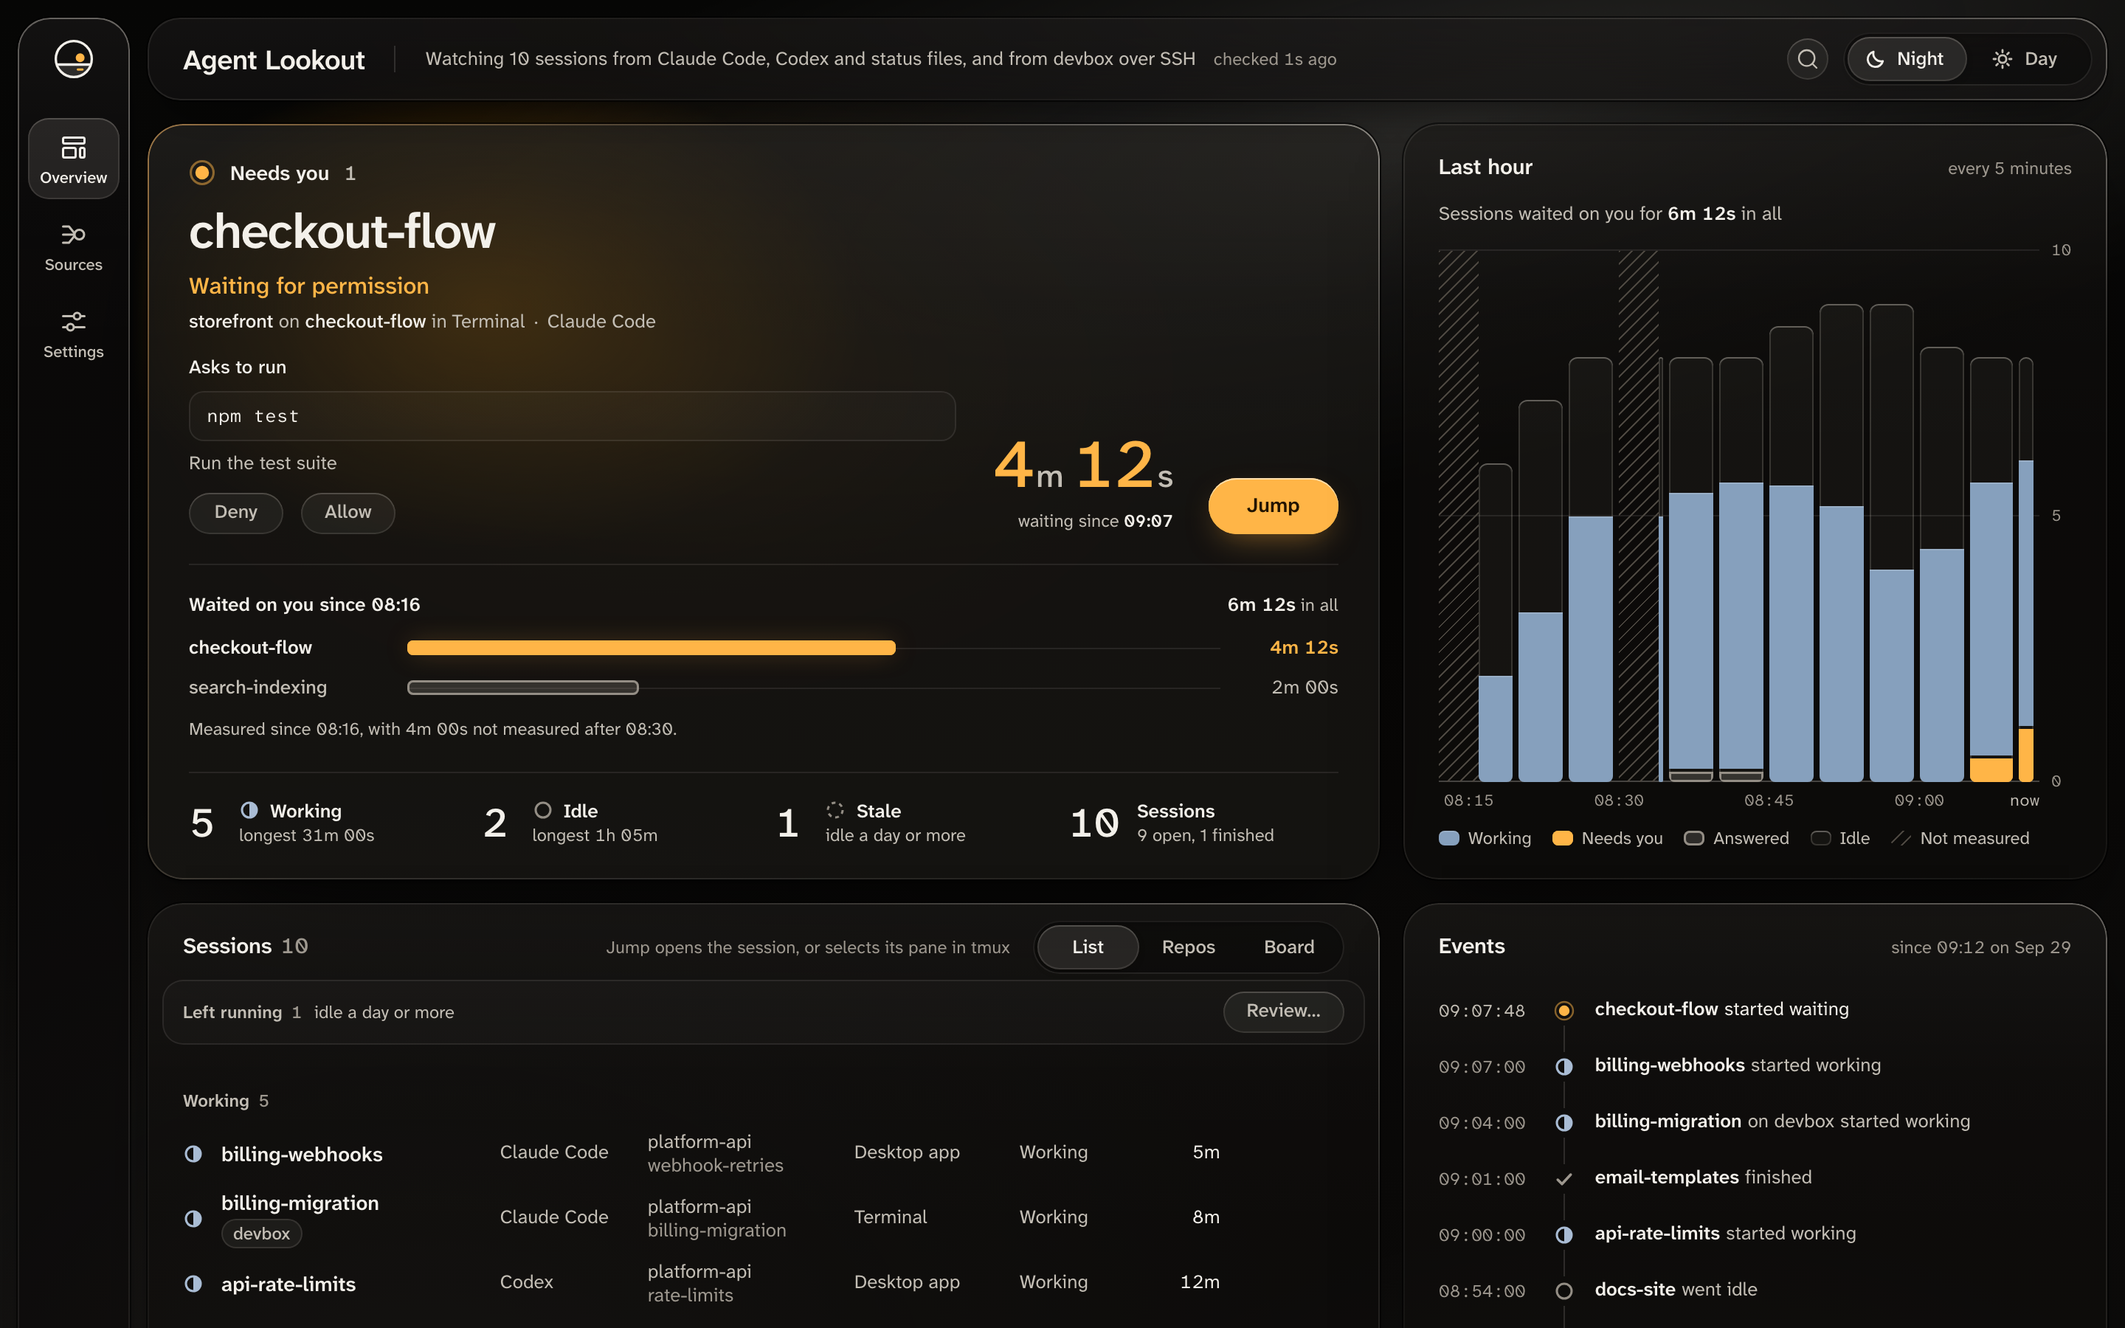Select the Repos sessions view

1188,947
